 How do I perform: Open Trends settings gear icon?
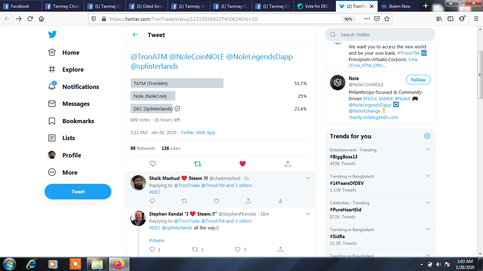(427, 136)
